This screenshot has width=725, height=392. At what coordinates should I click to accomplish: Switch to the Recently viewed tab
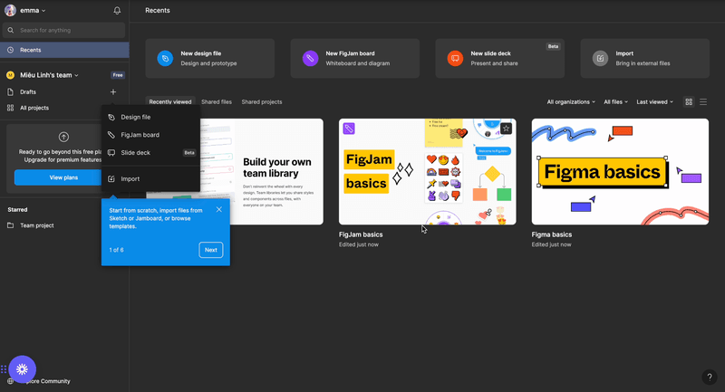pyautogui.click(x=170, y=102)
